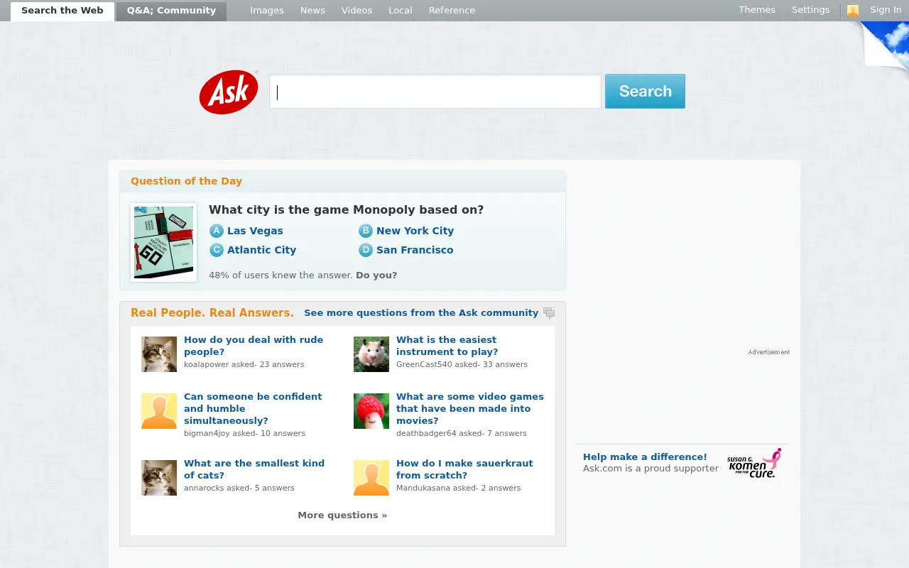Open the Local search category
This screenshot has width=909, height=568.
coord(401,11)
